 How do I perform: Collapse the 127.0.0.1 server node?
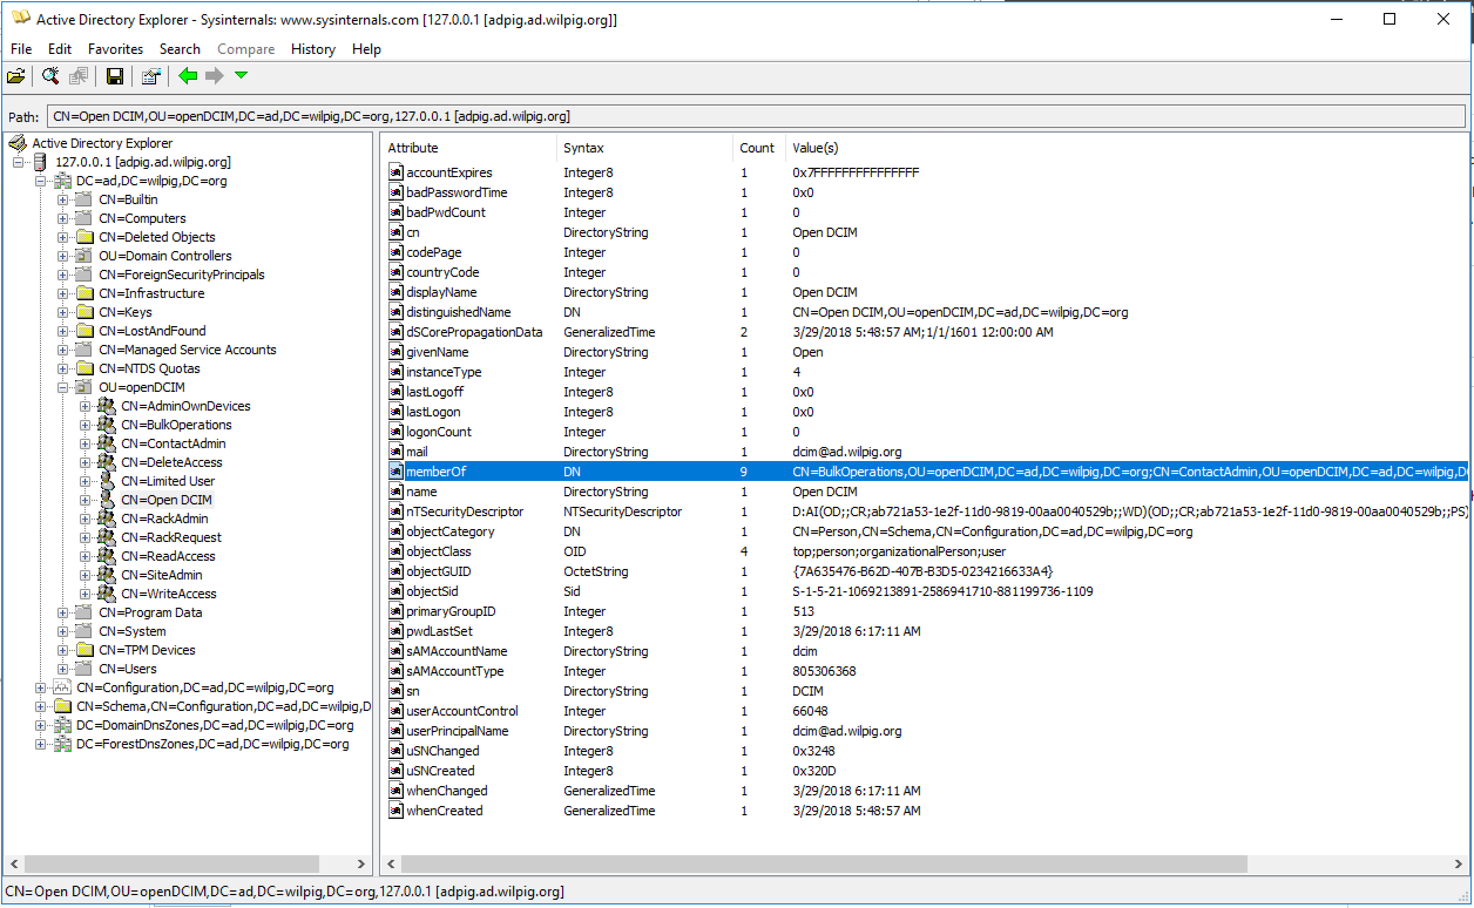tap(19, 162)
